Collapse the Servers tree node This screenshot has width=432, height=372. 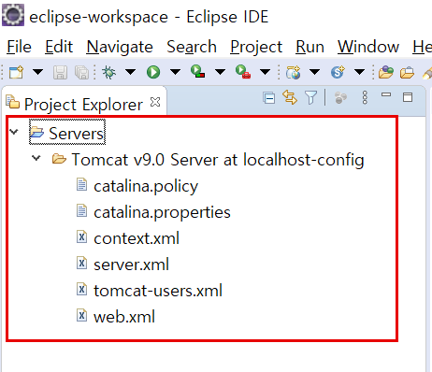coord(14,132)
